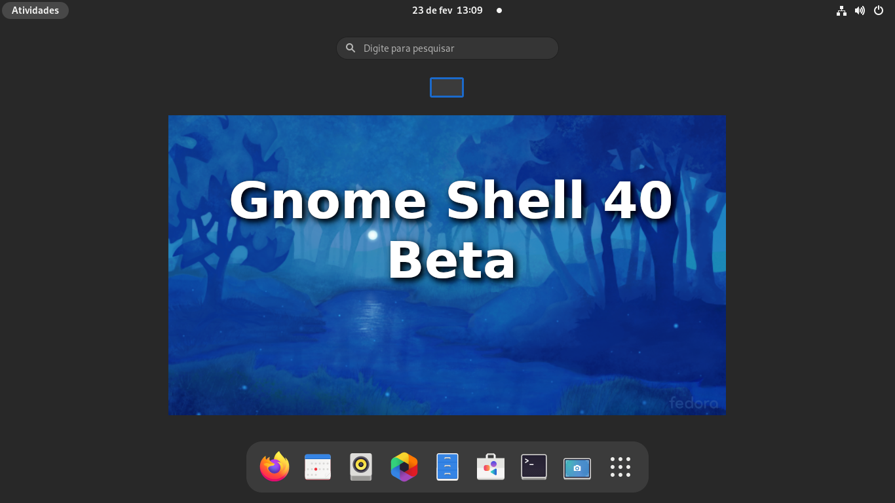The width and height of the screenshot is (895, 503).
Task: Open GNOME Software shopping bag icon
Action: tap(491, 467)
